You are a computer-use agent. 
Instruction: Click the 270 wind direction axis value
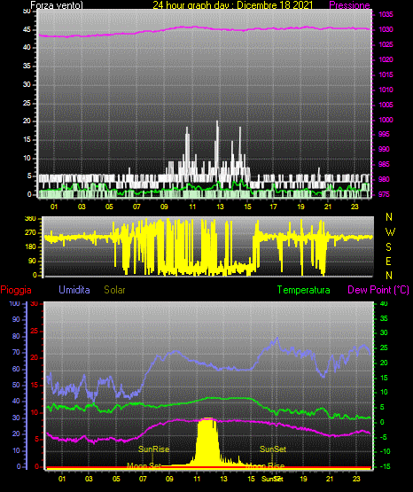coord(30,233)
